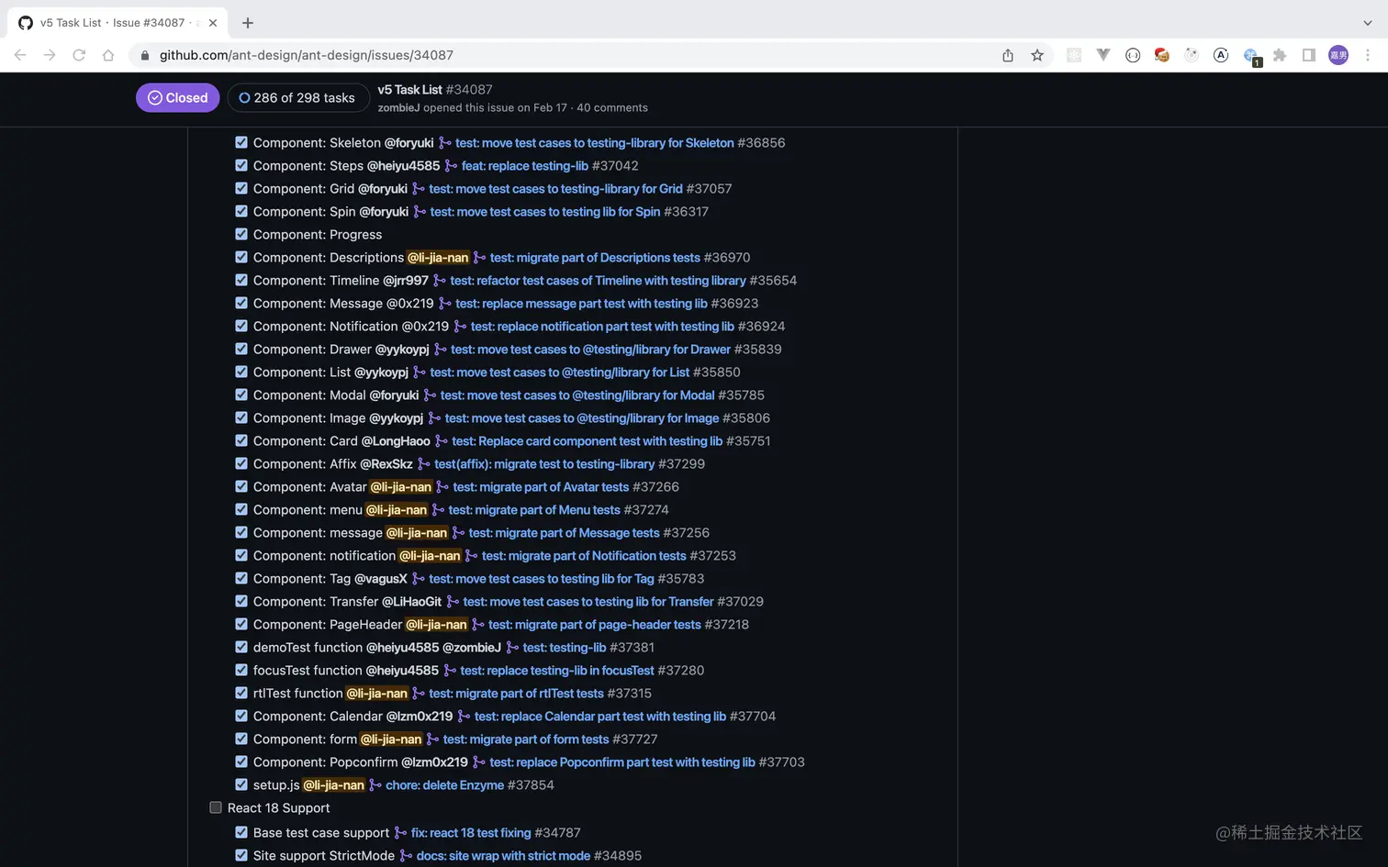Click the pull request icon in Steps row
This screenshot has width=1388, height=867.
[x=451, y=166]
